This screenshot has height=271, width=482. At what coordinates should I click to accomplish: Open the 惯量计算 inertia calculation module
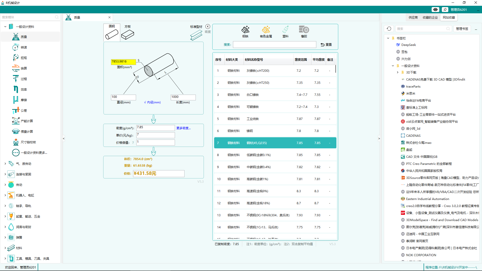(x=27, y=131)
